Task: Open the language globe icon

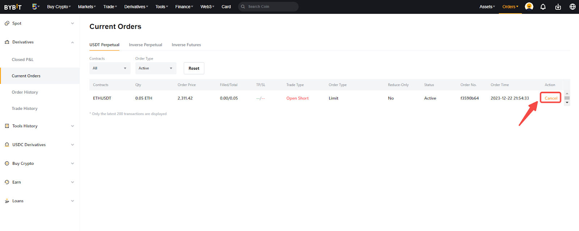Action: tap(572, 7)
